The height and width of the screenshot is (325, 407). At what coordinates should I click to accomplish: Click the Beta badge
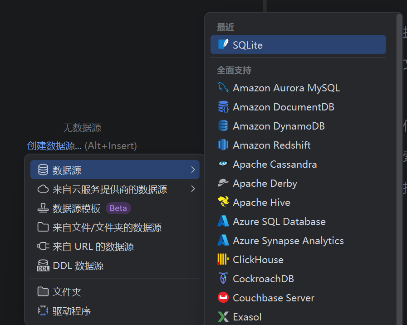[118, 208]
